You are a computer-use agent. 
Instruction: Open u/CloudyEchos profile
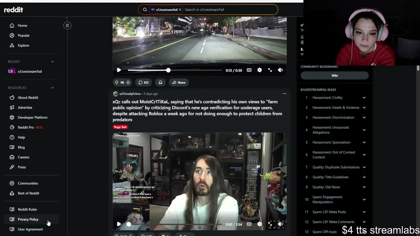[x=130, y=94]
